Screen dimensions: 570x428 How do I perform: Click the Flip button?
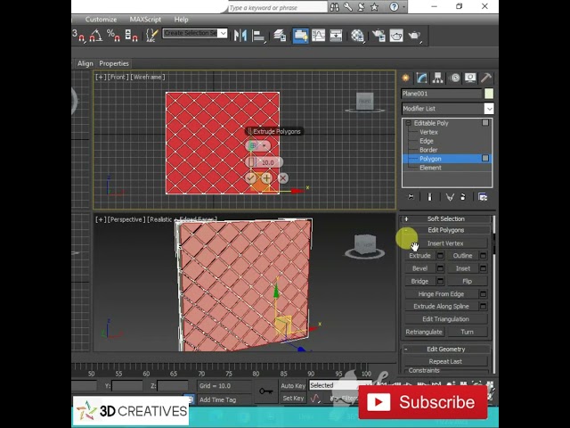coord(467,281)
